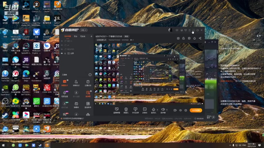
Task: Click the 修改 button beside the stream title
Action: coord(126,37)
